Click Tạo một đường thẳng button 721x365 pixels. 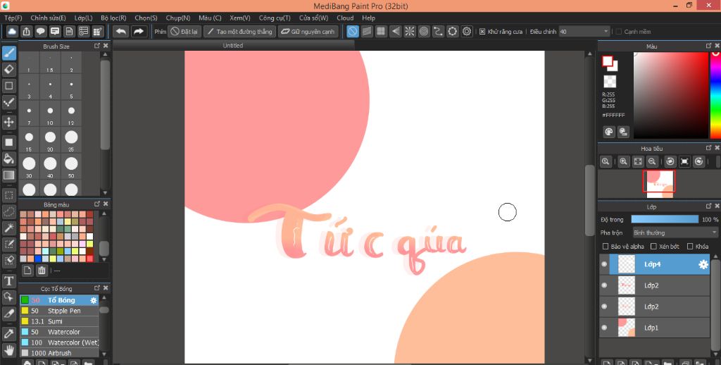(x=239, y=32)
